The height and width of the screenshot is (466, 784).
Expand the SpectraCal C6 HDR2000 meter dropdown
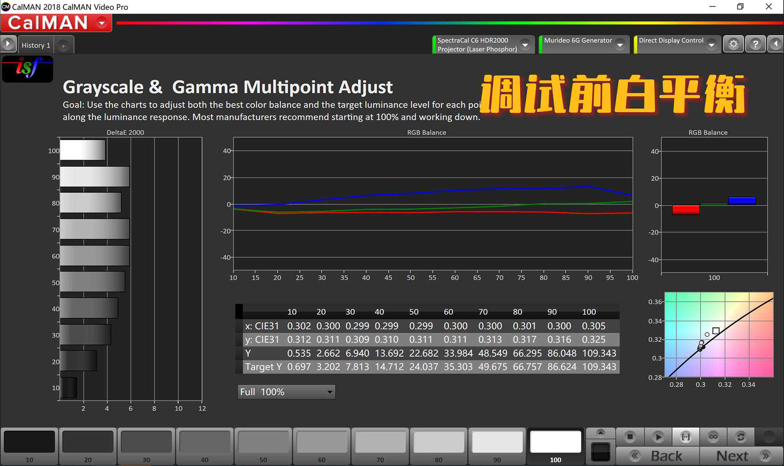click(525, 45)
